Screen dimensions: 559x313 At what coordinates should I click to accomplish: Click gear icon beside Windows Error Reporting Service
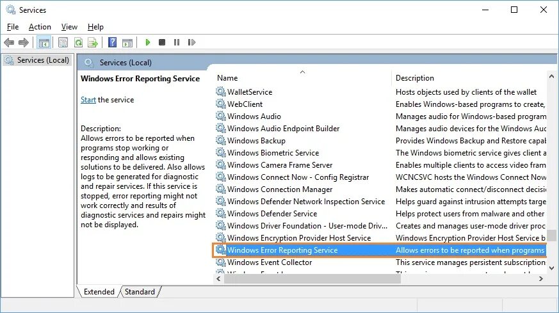(221, 250)
